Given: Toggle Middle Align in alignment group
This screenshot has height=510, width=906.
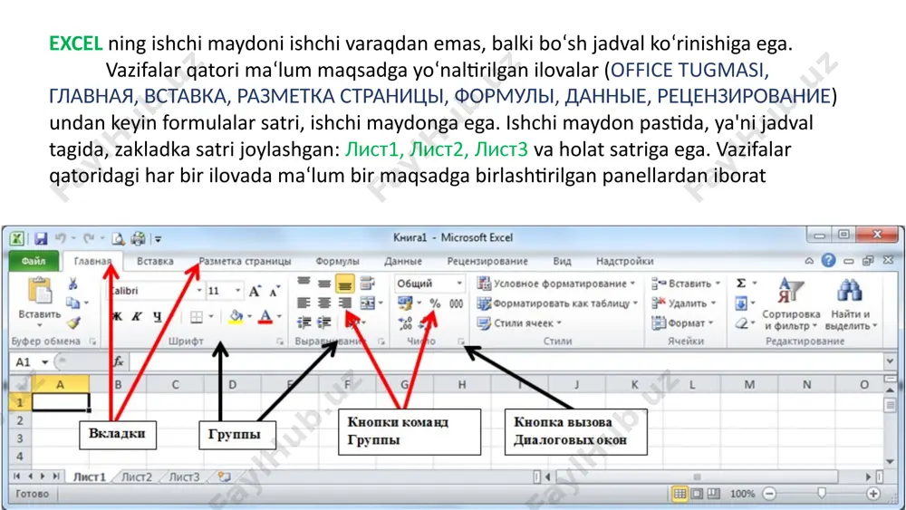Looking at the screenshot, I should (x=324, y=283).
